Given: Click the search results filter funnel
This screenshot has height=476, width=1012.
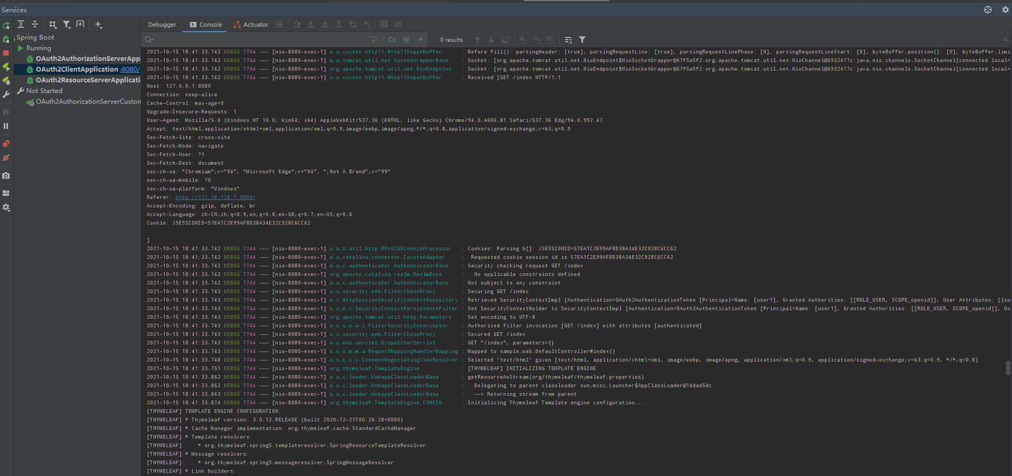Looking at the screenshot, I should click(582, 40).
